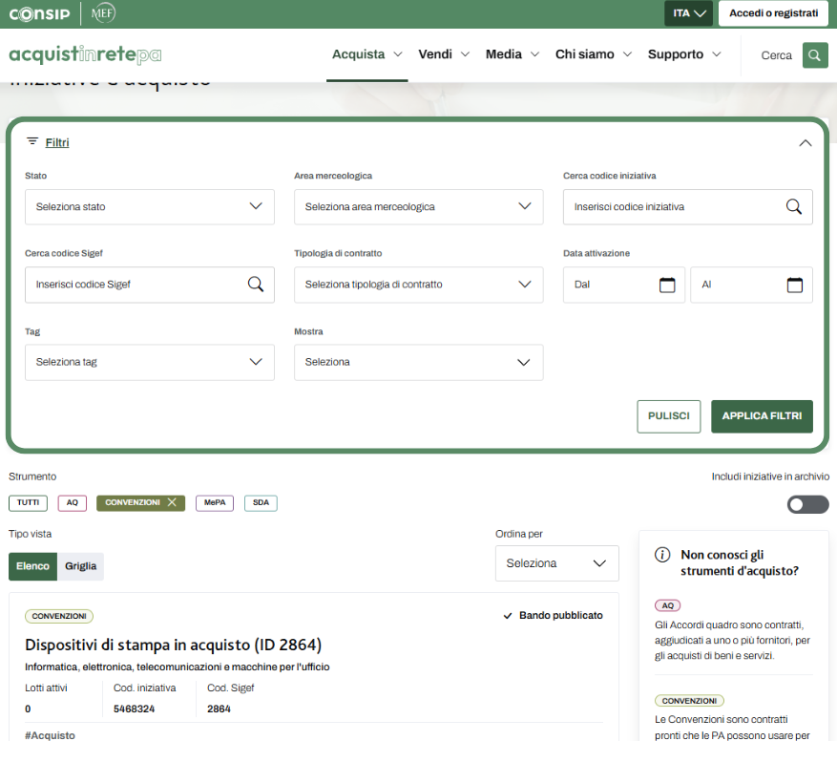Image resolution: width=837 pixels, height=762 pixels.
Task: Click the green search magnifier button
Action: point(815,55)
